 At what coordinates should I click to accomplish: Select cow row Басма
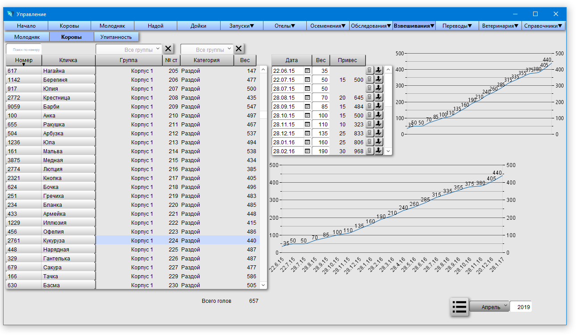pos(132,285)
